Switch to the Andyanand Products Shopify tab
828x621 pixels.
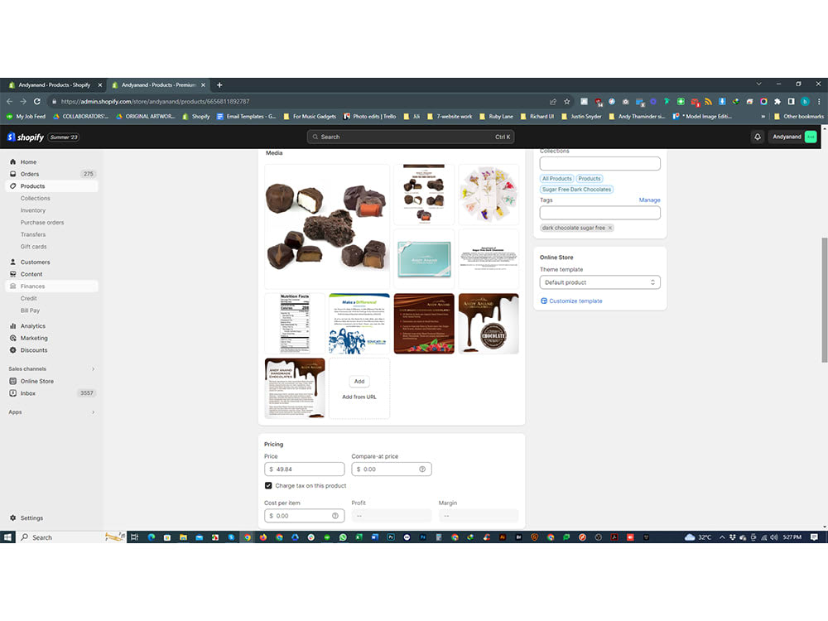pyautogui.click(x=54, y=85)
